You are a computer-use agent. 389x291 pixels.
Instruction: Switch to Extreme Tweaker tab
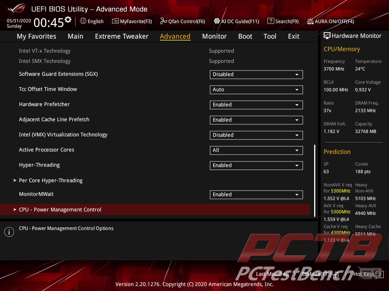(122, 36)
